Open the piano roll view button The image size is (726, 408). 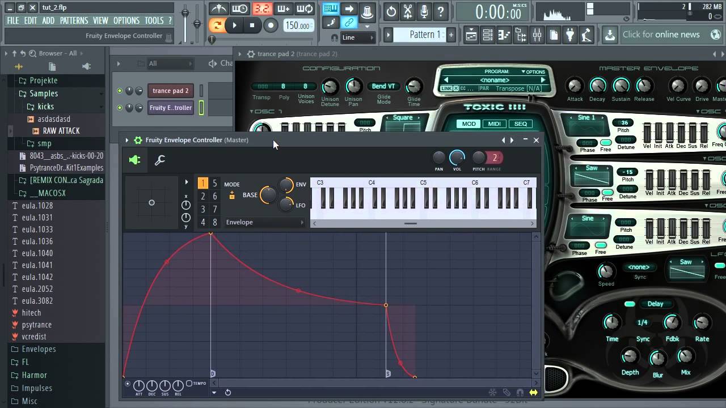pyautogui.click(x=504, y=35)
